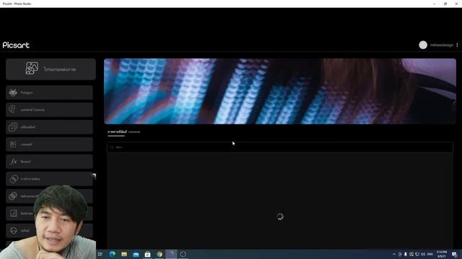The width and height of the screenshot is (462, 259).
Task: Switch to the second small tab
Action: [x=134, y=132]
